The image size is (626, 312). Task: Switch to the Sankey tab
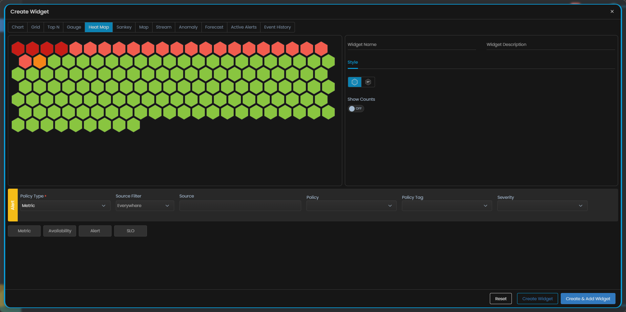[x=124, y=27]
